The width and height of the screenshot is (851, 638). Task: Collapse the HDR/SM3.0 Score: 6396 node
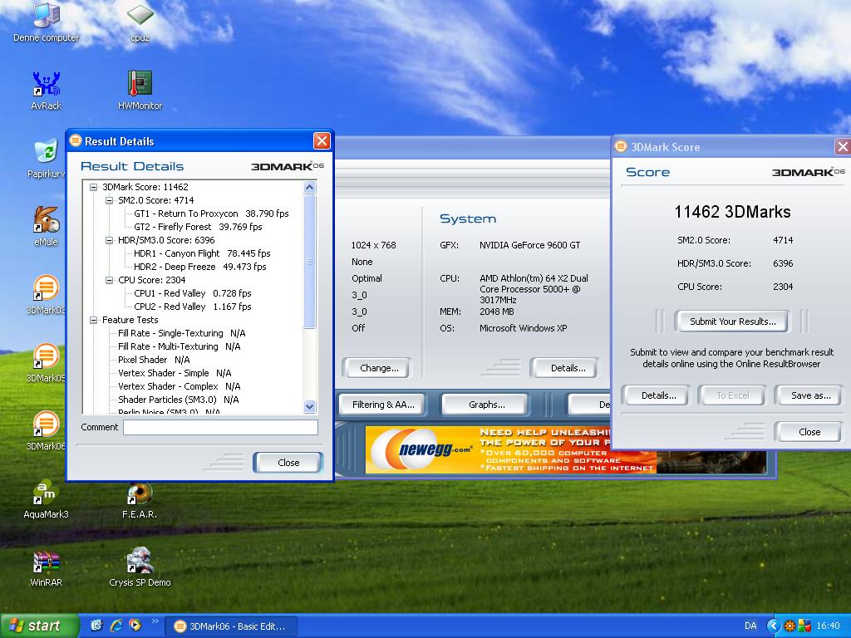click(109, 240)
